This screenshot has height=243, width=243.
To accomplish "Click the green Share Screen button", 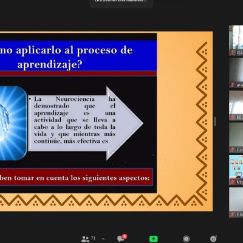I will click(154, 239).
